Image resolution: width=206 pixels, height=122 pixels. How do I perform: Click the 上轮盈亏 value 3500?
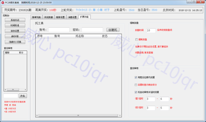pos(132,10)
